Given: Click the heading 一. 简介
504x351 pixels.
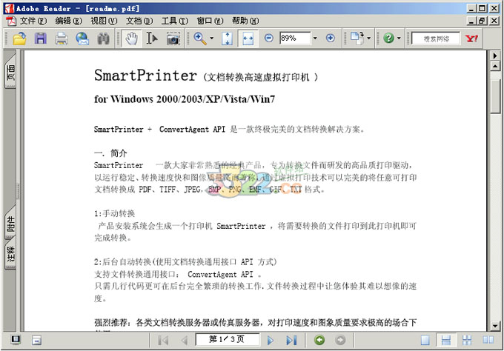Looking at the screenshot, I should [x=110, y=153].
